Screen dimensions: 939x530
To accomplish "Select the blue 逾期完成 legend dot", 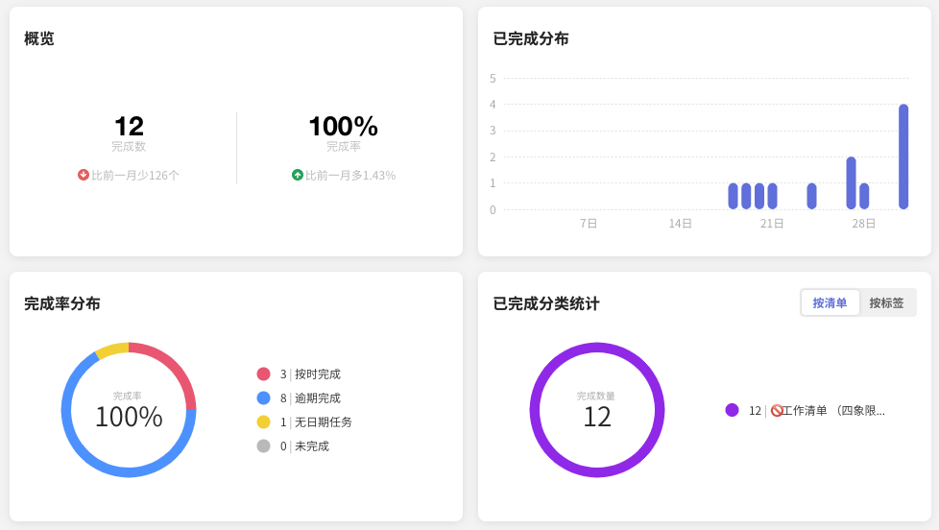I will coord(263,398).
